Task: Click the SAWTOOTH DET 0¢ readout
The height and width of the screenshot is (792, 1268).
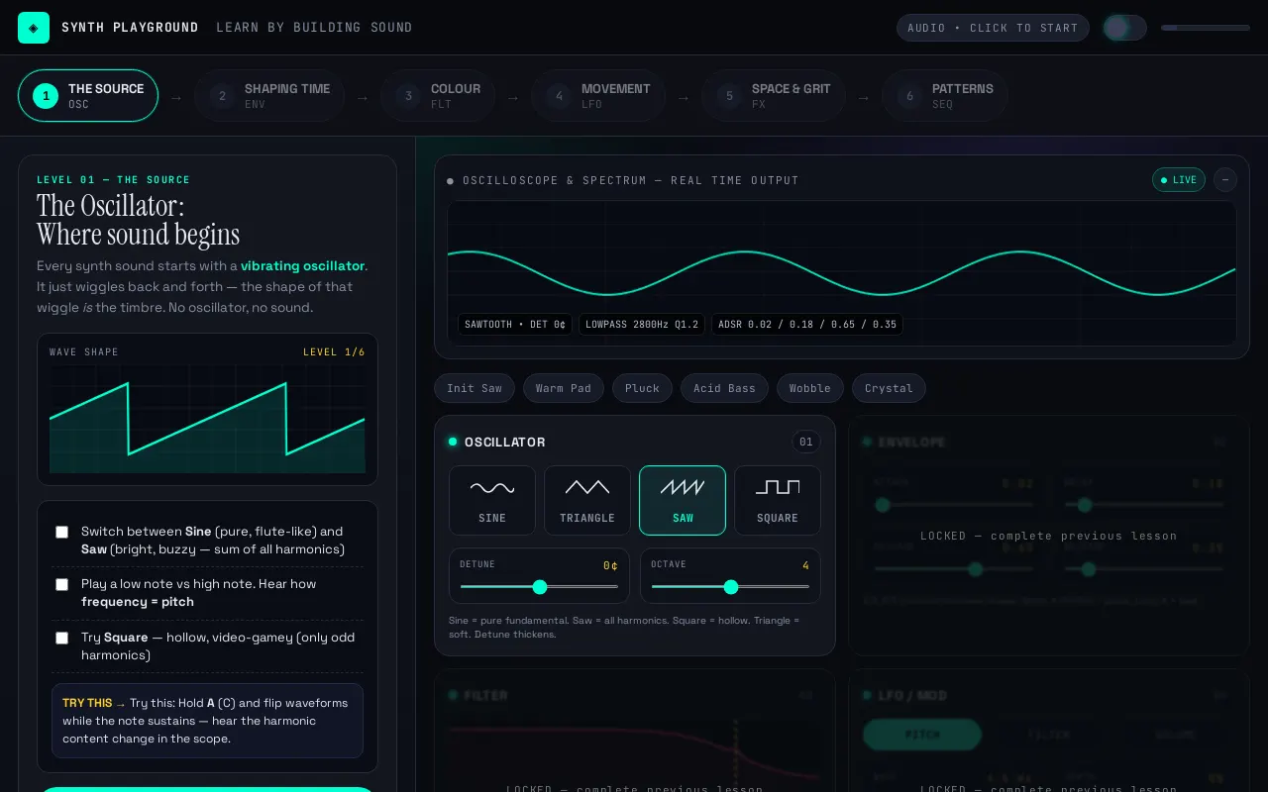Action: click(x=515, y=325)
